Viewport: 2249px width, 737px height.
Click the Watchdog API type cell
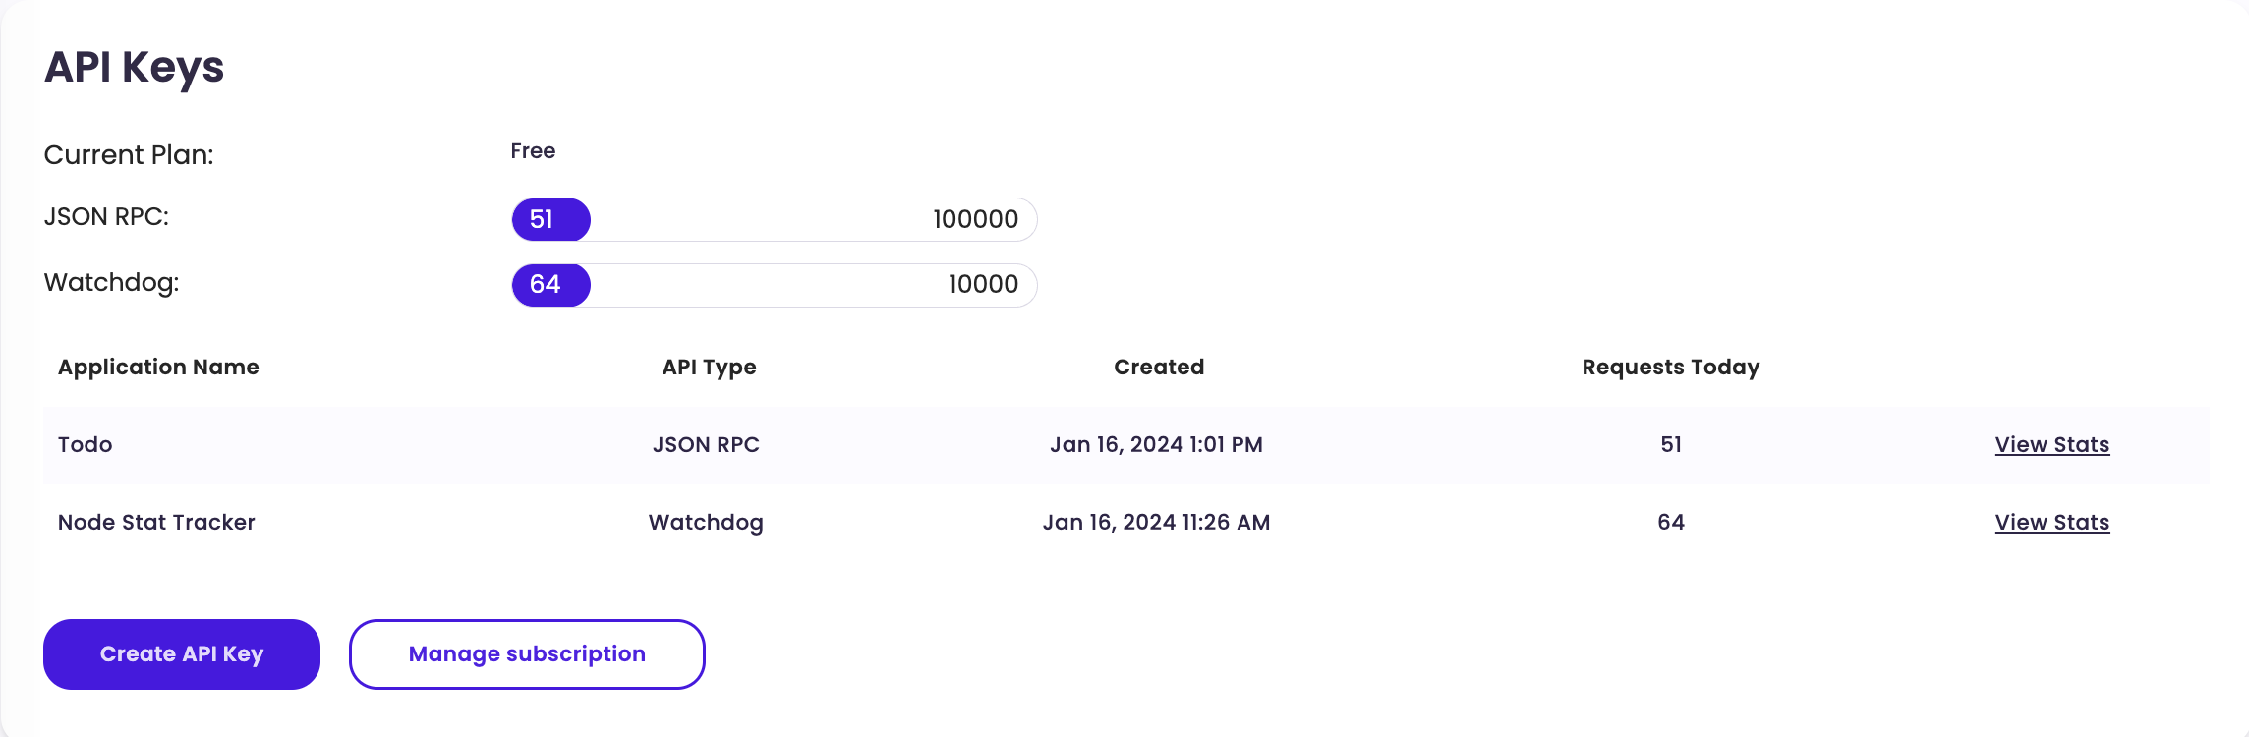[x=706, y=523]
